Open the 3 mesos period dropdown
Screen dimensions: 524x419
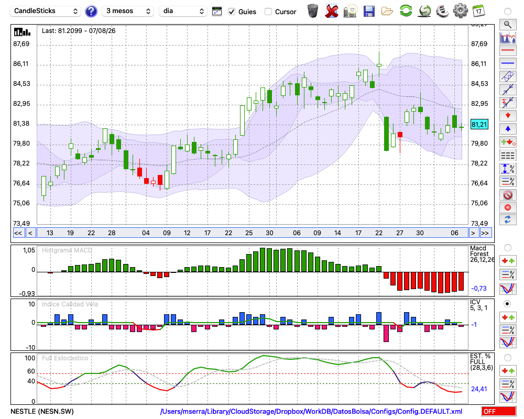tap(128, 11)
